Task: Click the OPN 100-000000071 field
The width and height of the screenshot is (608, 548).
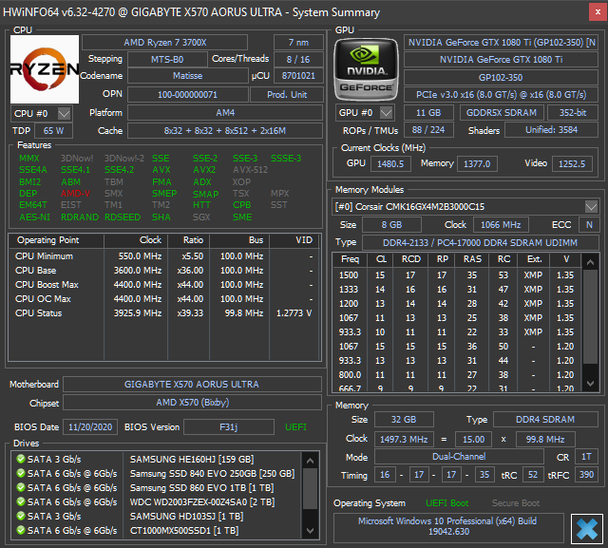Action: [x=188, y=95]
